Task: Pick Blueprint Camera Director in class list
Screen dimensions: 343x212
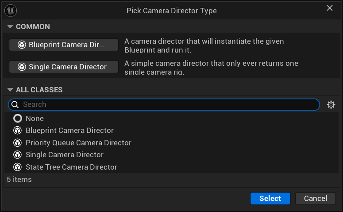Action: coord(69,131)
